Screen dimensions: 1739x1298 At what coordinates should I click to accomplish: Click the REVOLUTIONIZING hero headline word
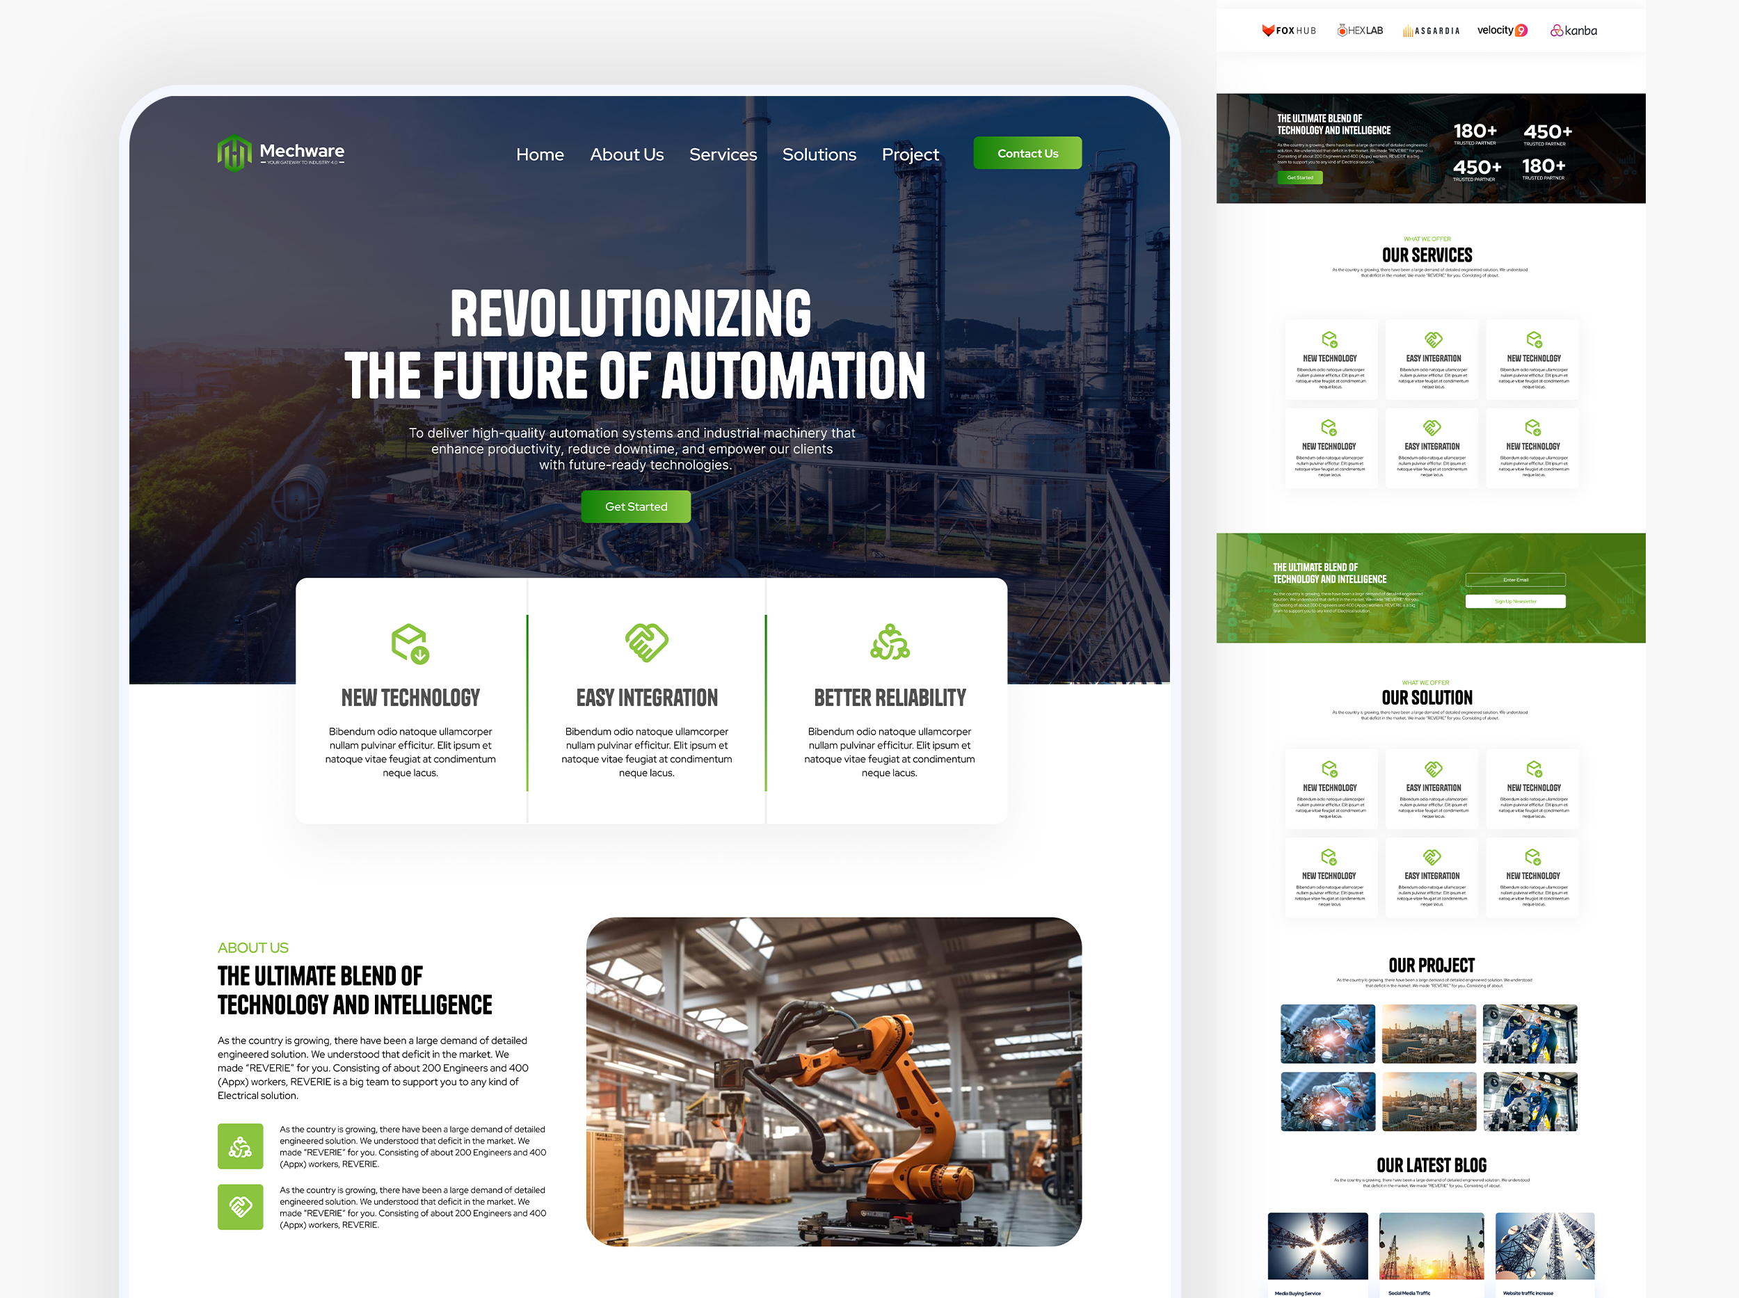[630, 313]
